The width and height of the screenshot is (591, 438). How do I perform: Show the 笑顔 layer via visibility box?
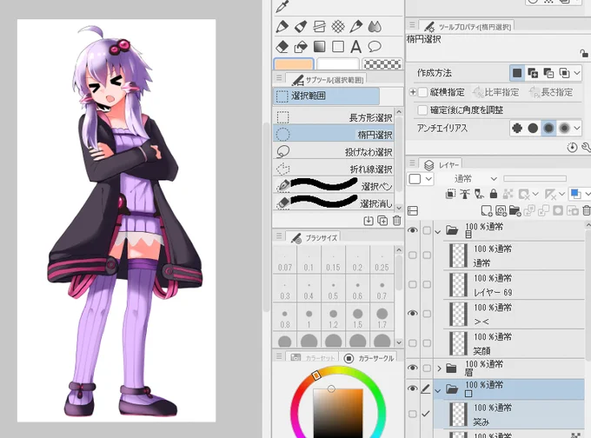click(413, 343)
